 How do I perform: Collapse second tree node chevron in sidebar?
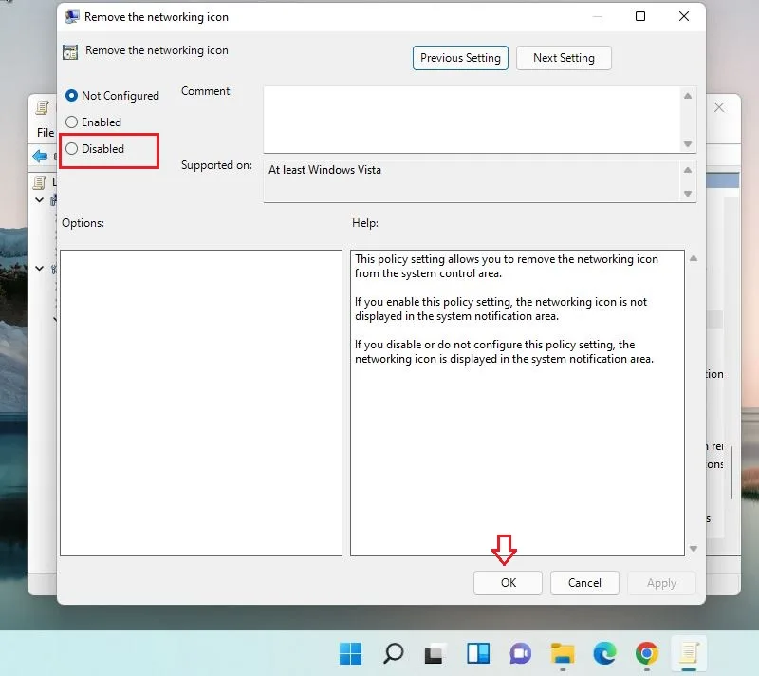click(40, 269)
